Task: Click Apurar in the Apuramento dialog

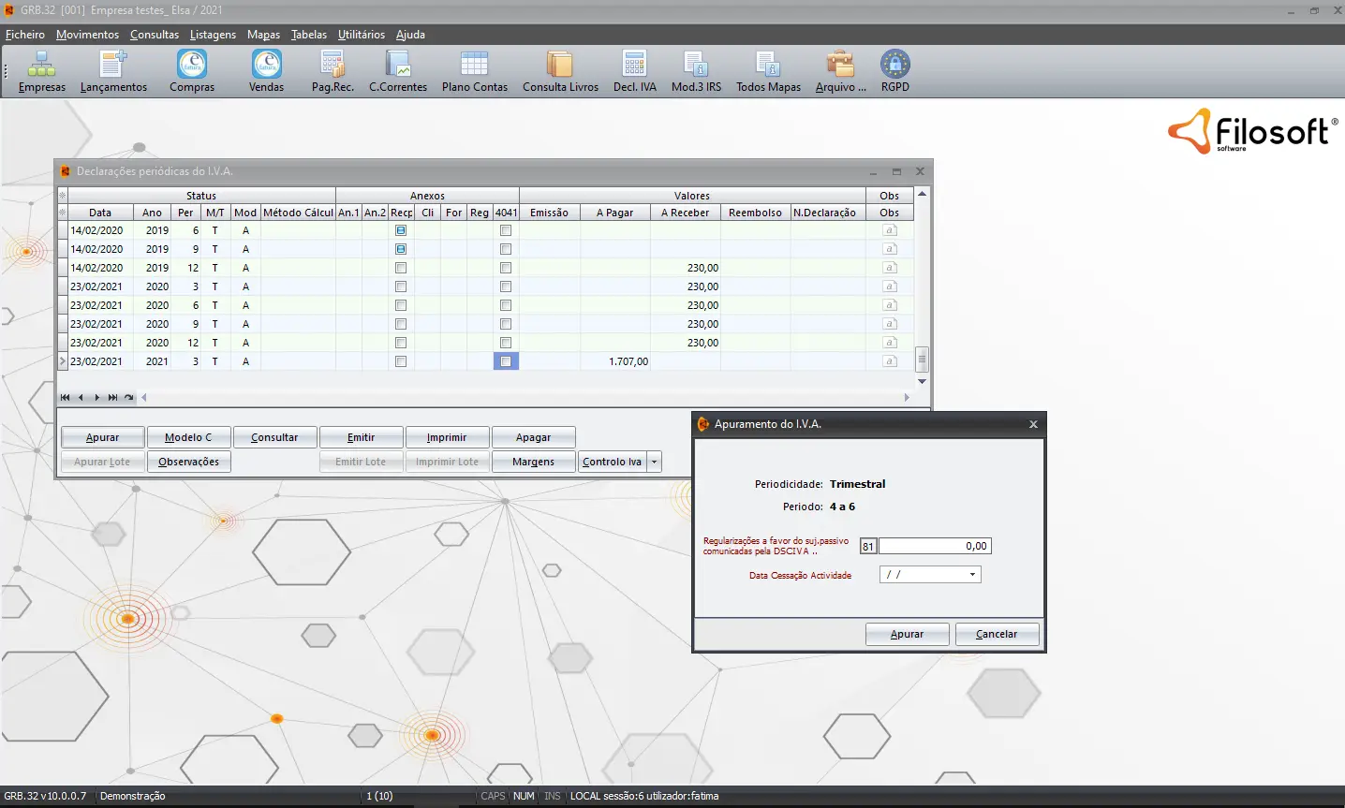Action: tap(907, 635)
